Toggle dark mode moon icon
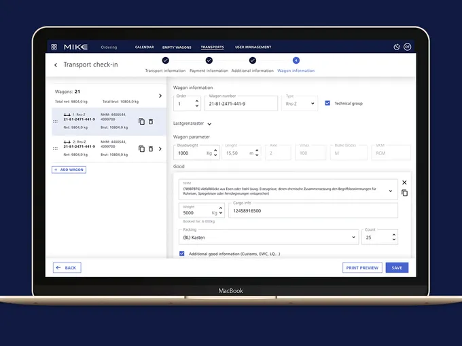462x346 pixels. coord(397,47)
